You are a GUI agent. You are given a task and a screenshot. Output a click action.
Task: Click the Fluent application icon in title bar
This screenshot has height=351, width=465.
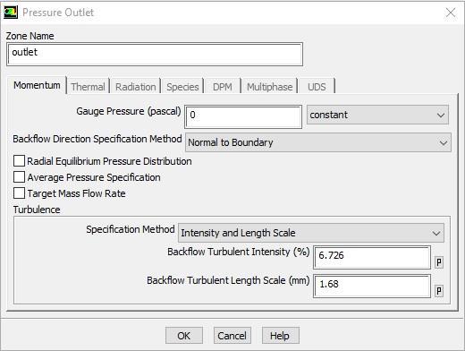click(11, 13)
